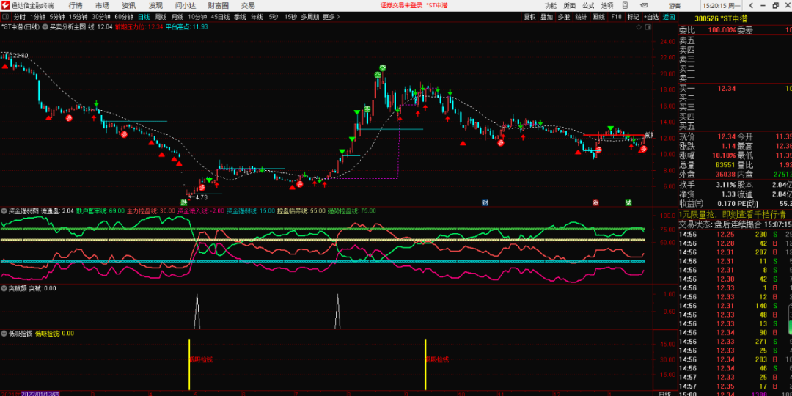
Task: Expand the 买卖分析主图 indicator dropdown
Action: [x=45, y=26]
